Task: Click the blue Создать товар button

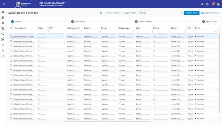Action: tap(192, 13)
